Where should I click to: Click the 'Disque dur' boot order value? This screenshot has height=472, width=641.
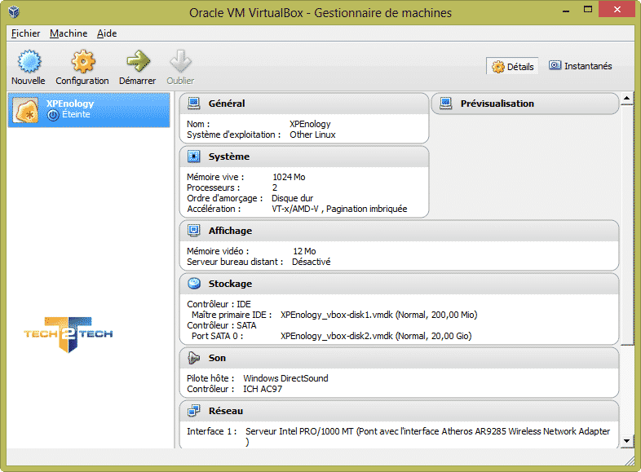coord(292,198)
